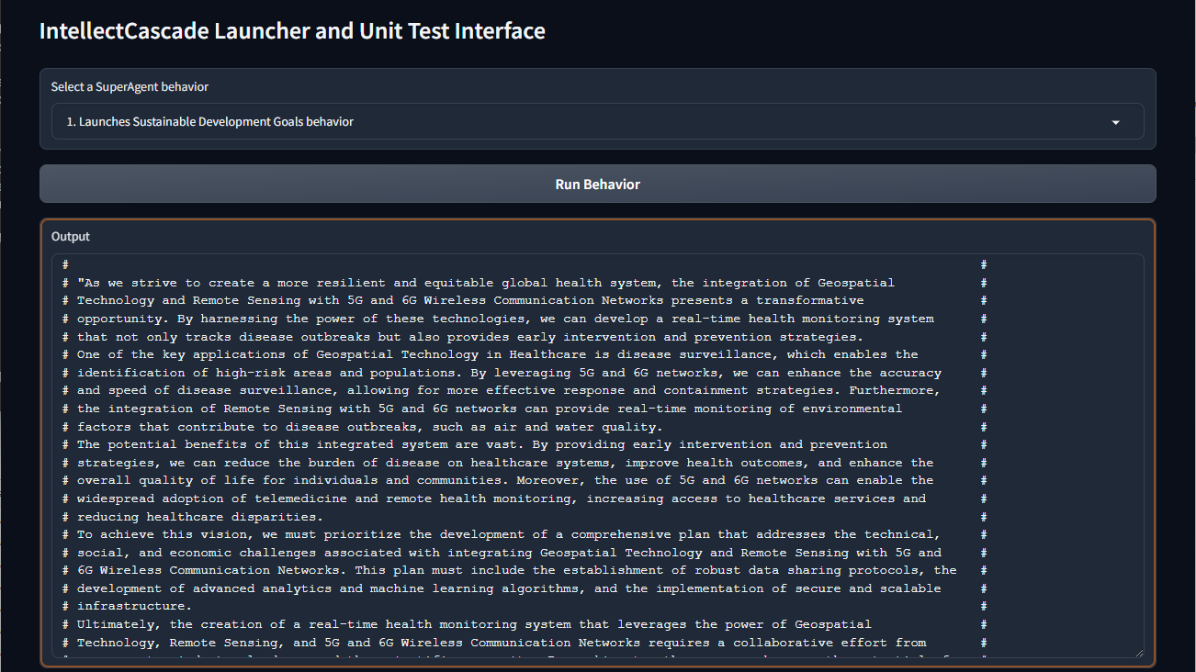
Task: Select the 'Launches Sustainable Development Goals behavior' text
Action: (x=209, y=122)
